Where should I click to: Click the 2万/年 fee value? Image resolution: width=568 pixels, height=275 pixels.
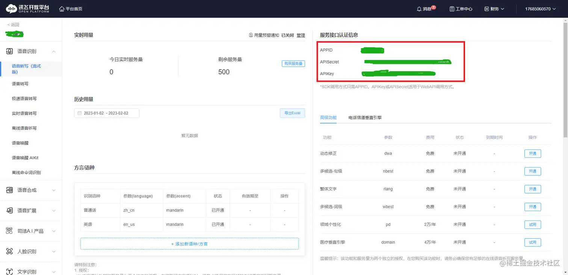tap(430, 225)
